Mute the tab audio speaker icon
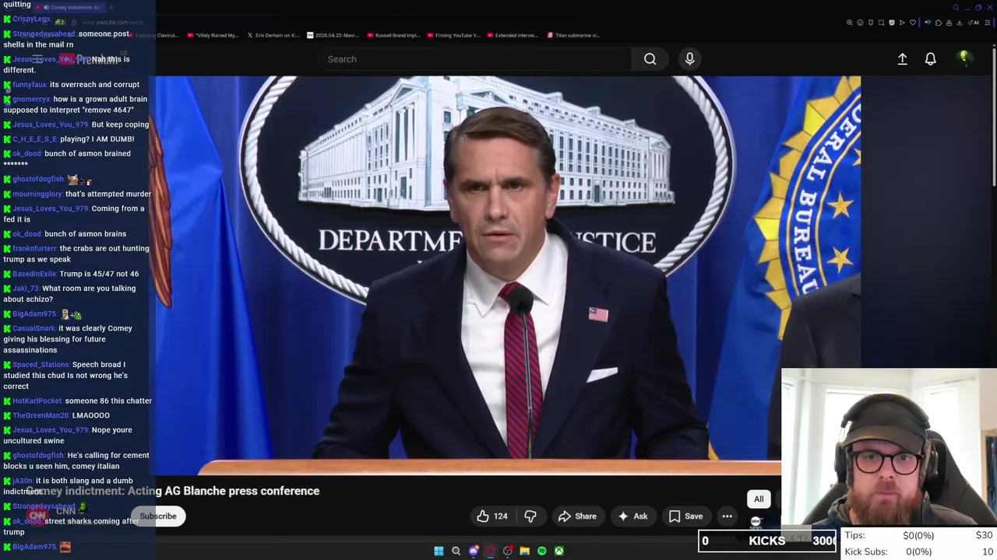The width and height of the screenshot is (997, 560). point(928,23)
